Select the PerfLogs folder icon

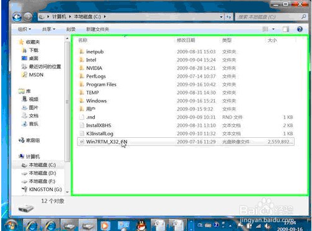click(x=82, y=76)
